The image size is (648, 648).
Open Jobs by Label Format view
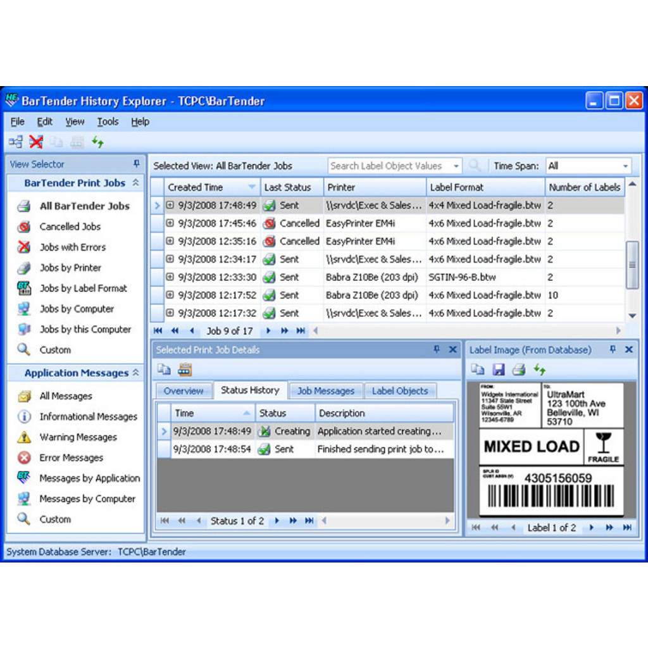[x=83, y=289]
